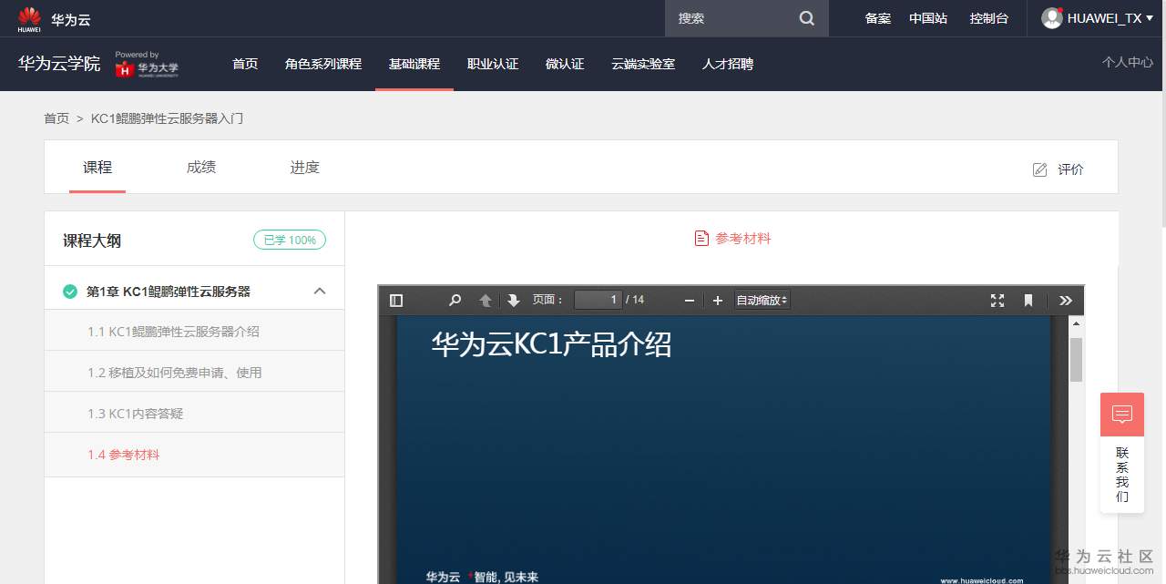Zoom in the PDF with plus icon
This screenshot has width=1166, height=584.
[718, 301]
